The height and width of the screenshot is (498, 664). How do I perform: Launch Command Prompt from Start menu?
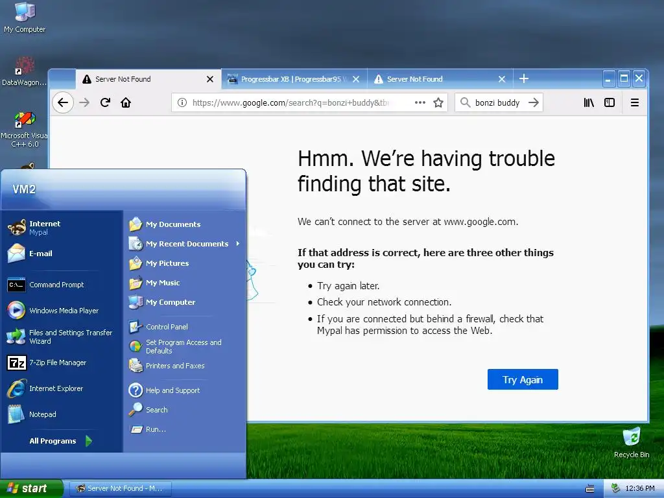62,285
